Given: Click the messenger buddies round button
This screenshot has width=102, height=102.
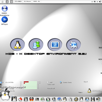Looking at the screenshot, I should click(x=36, y=45).
